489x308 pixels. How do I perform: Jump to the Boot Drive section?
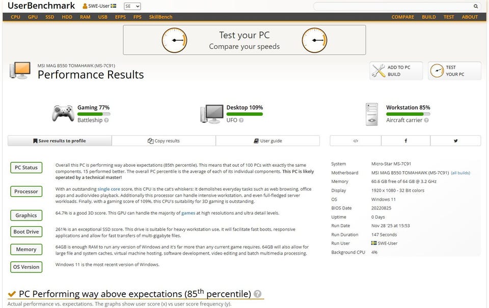(26, 232)
